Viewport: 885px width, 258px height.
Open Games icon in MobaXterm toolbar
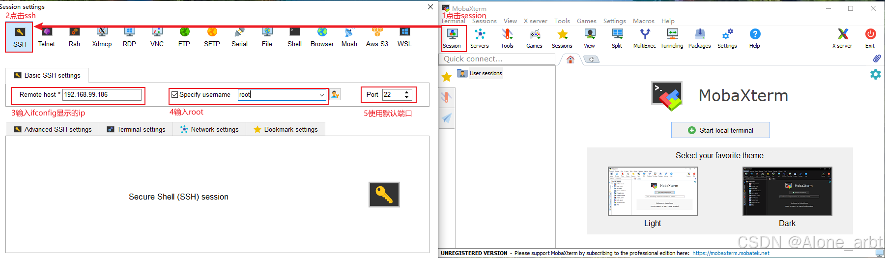tap(535, 38)
